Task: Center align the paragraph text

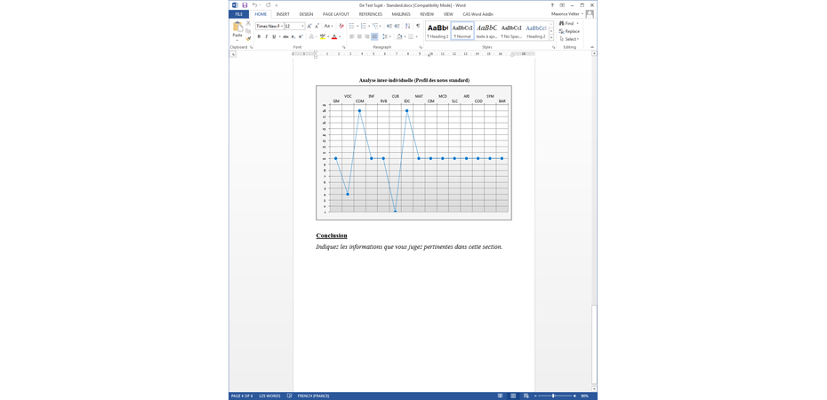Action: point(359,36)
